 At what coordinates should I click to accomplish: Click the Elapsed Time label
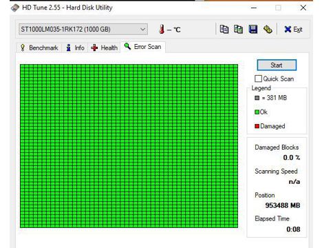[272, 218]
